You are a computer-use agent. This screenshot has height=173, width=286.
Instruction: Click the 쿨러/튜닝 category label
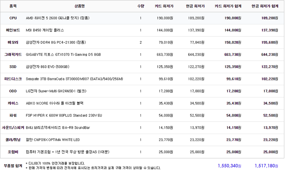13,140
